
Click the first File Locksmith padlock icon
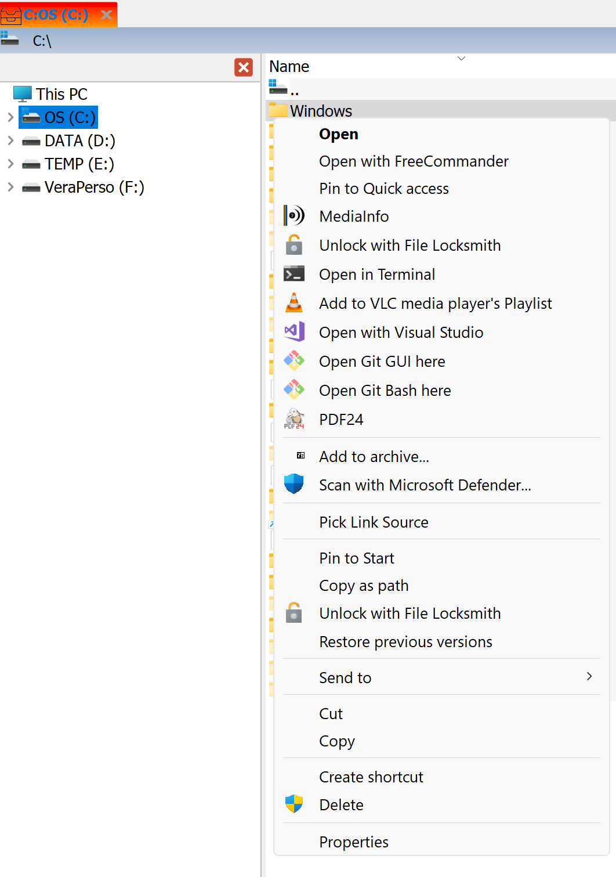(x=294, y=245)
